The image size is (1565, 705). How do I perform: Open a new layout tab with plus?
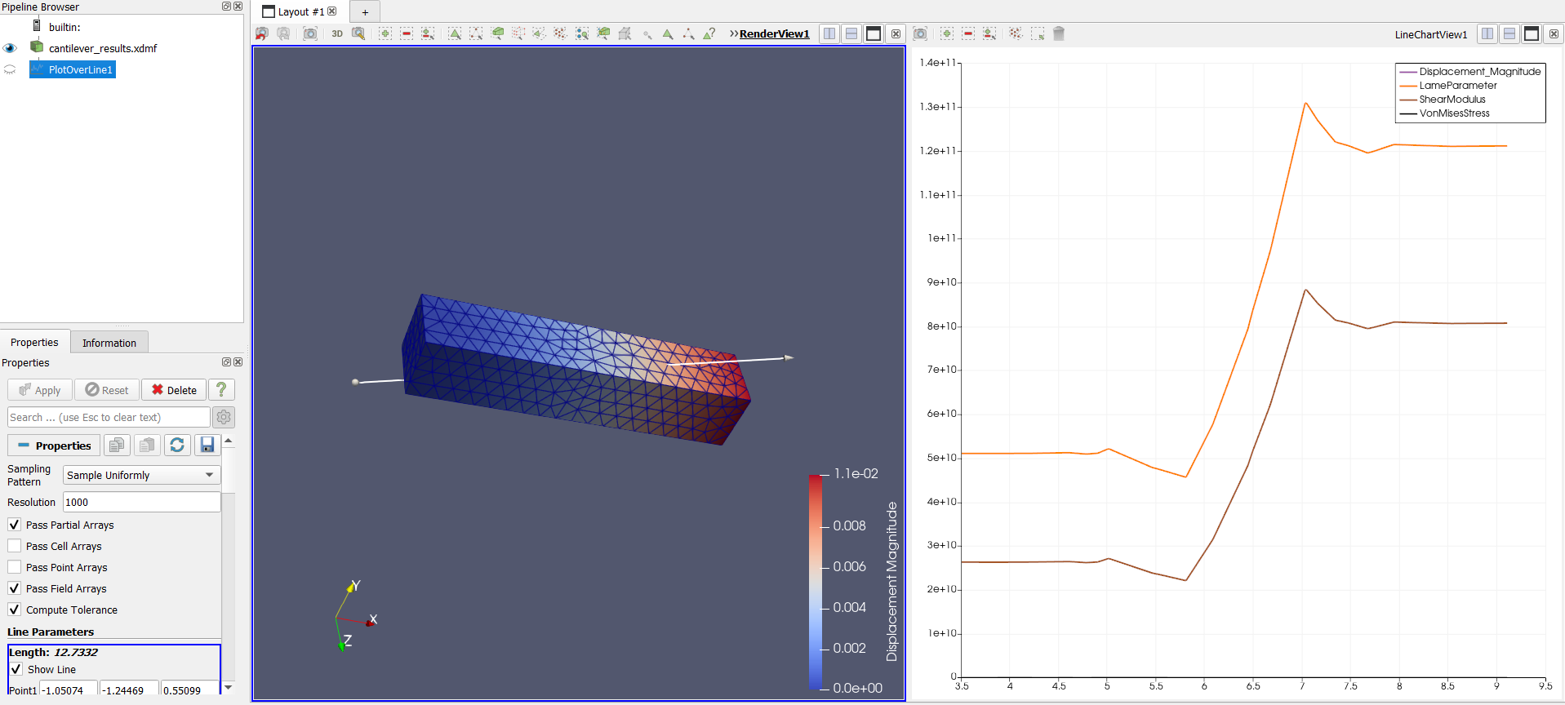(365, 12)
